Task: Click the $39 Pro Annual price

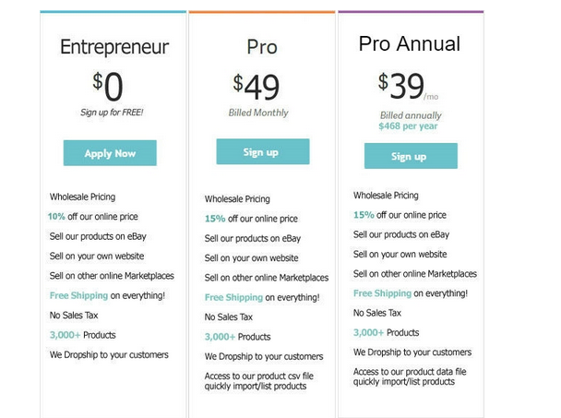Action: pos(401,86)
